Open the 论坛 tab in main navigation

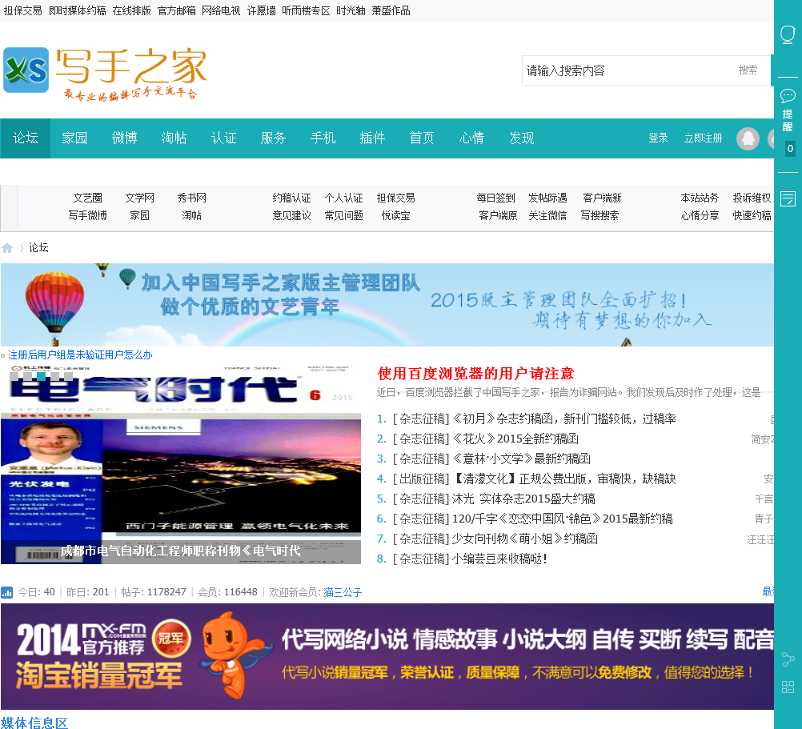(26, 138)
